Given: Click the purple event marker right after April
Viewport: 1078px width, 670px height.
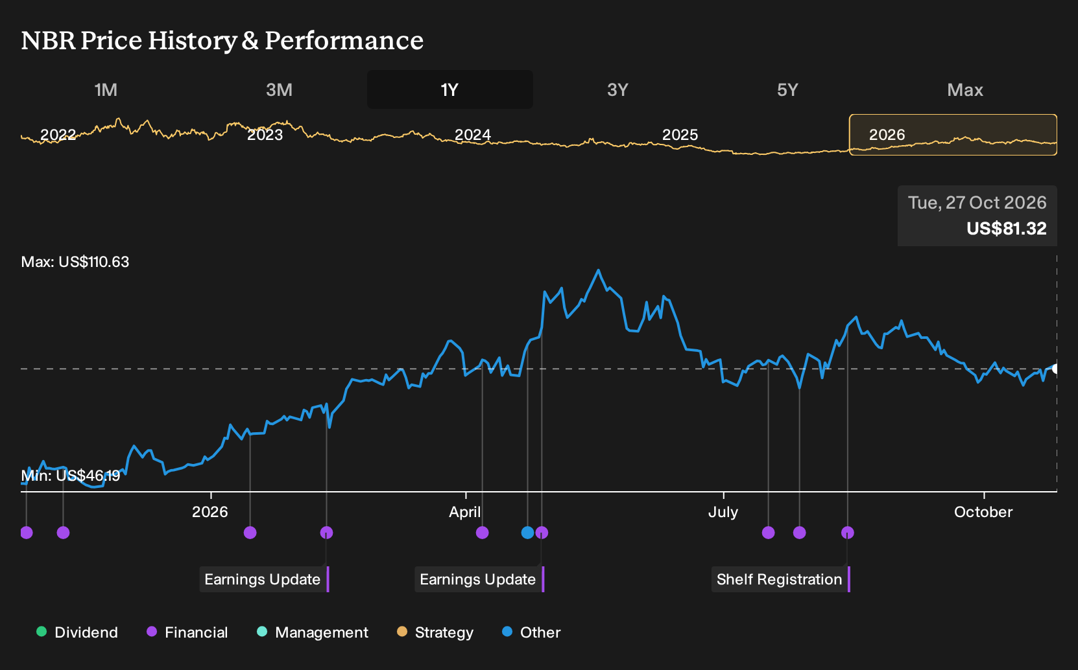Looking at the screenshot, I should [x=482, y=533].
